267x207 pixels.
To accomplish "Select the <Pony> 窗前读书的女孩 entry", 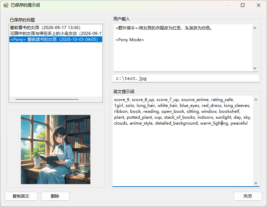I will (x=56, y=39).
